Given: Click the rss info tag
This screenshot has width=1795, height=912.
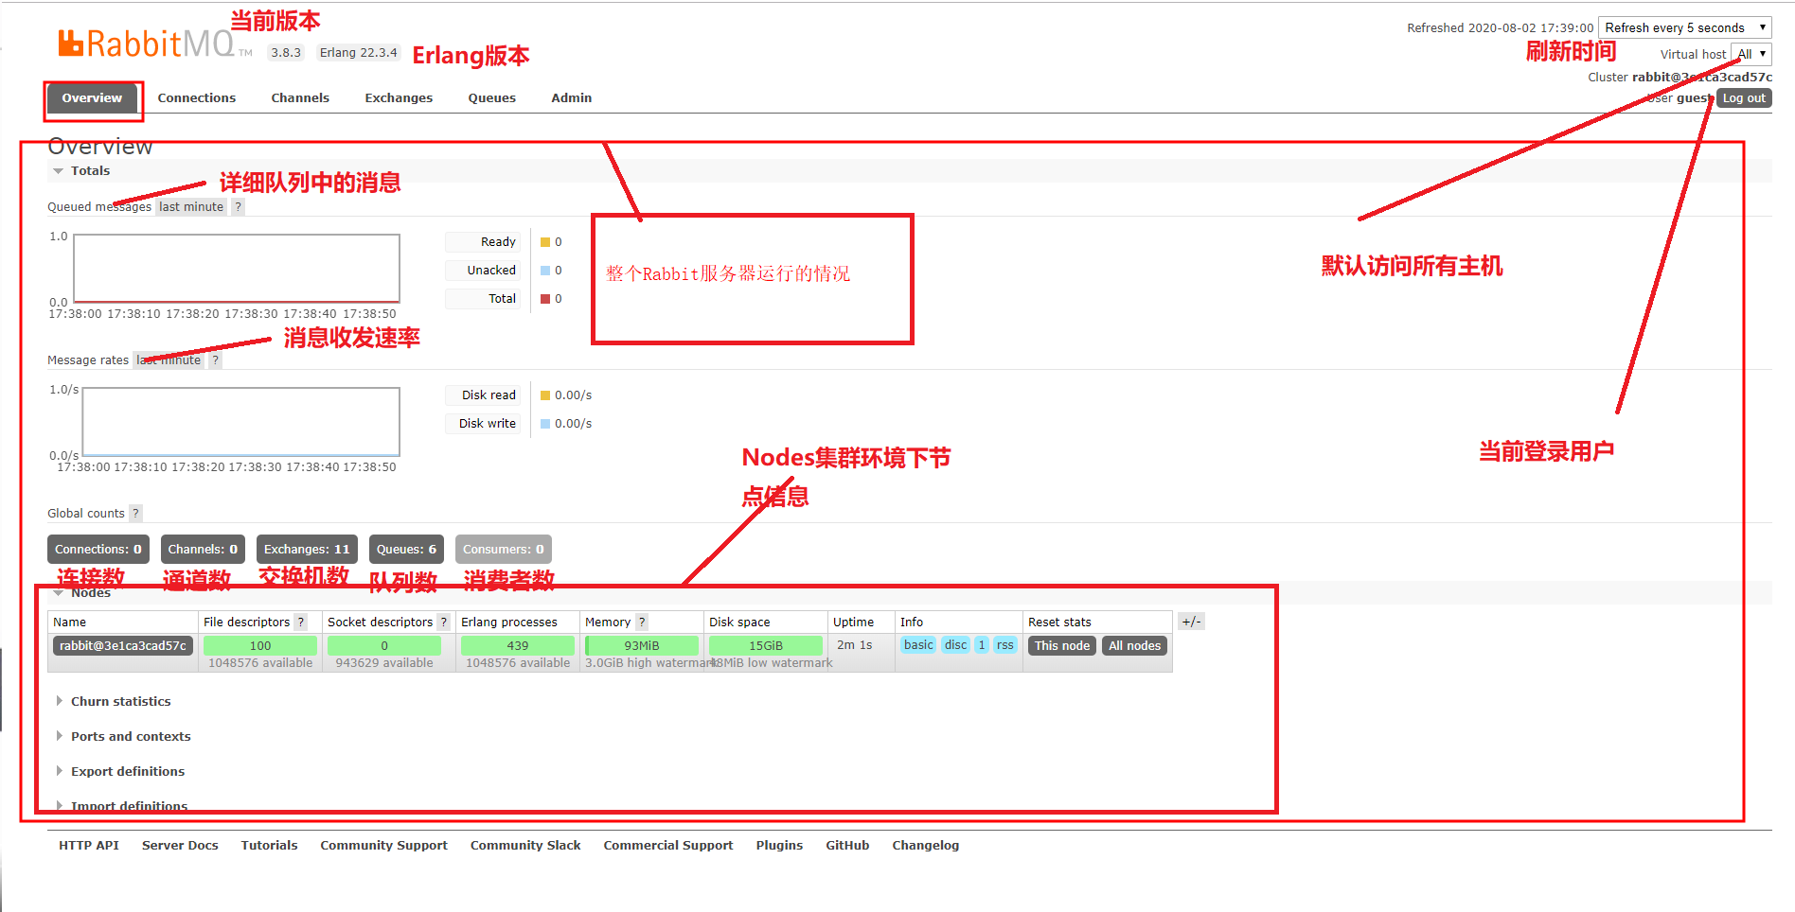Looking at the screenshot, I should click(x=1005, y=645).
